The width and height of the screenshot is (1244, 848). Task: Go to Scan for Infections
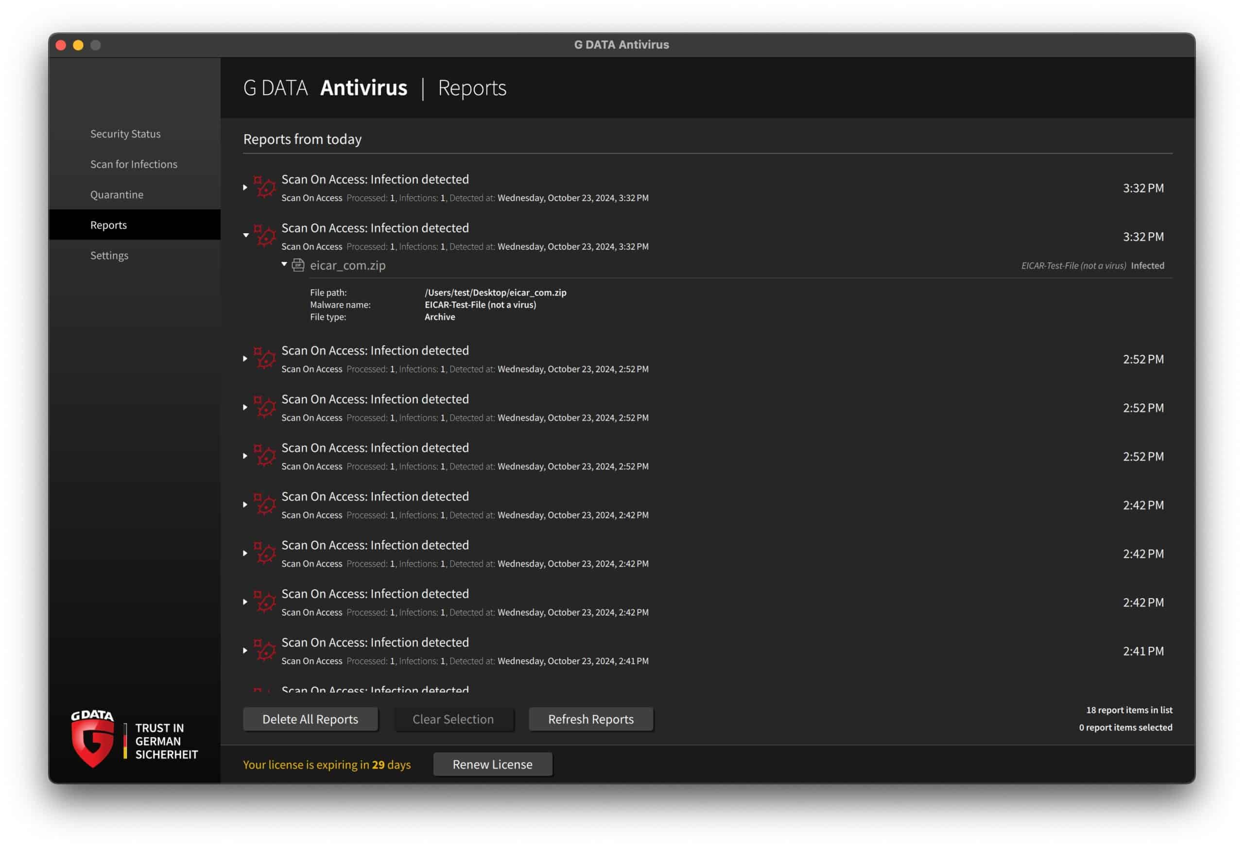point(134,164)
